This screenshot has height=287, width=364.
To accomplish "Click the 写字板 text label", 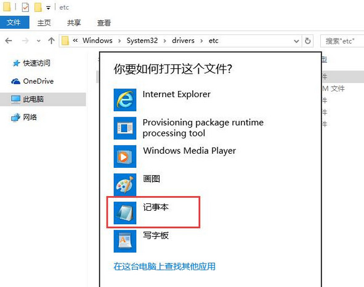I will tap(156, 235).
